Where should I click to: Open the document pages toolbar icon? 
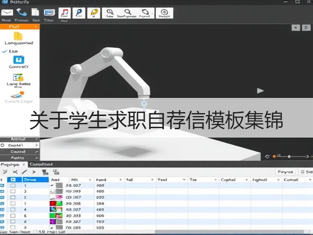pos(35,12)
